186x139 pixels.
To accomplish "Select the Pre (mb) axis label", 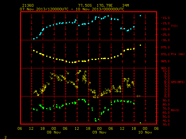I will (x=178, y=54).
